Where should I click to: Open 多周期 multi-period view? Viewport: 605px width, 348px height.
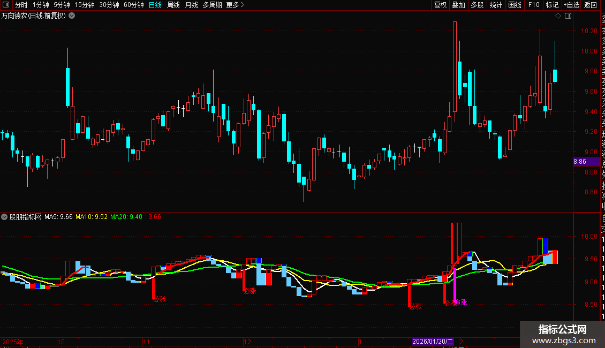pos(212,5)
